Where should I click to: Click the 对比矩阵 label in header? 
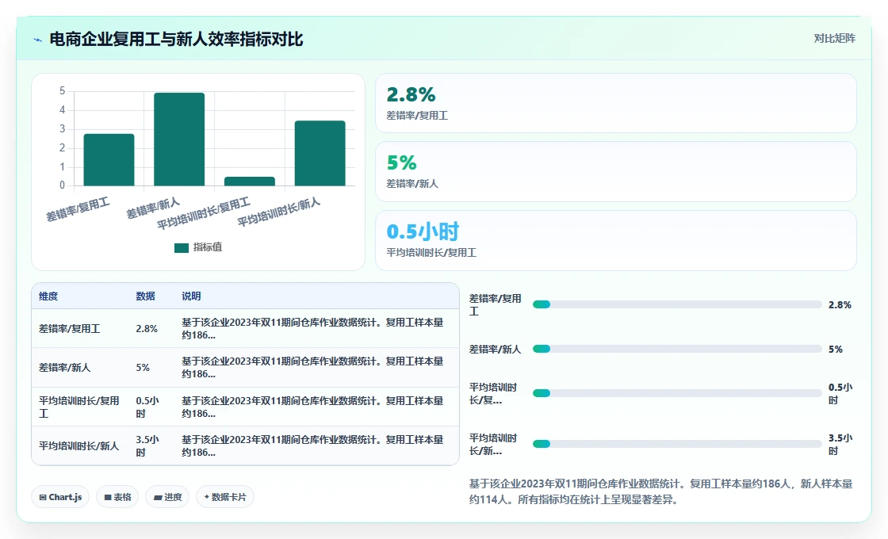pos(834,39)
